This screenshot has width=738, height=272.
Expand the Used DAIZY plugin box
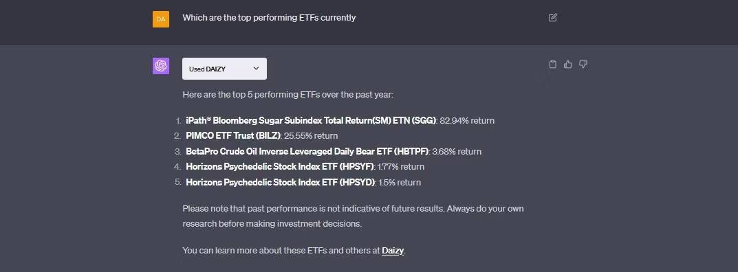click(x=224, y=69)
